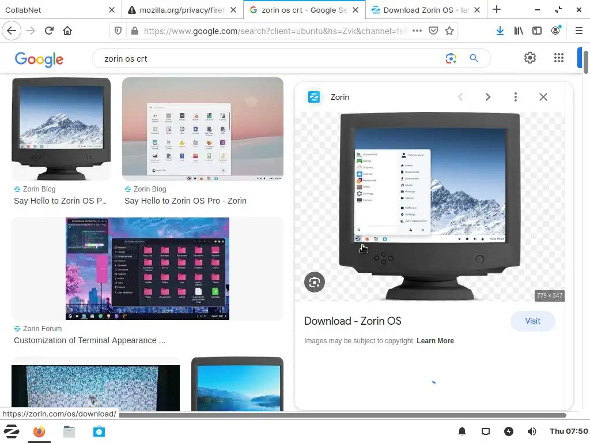Screen dimensions: 590x443
Task: Click the horizontal page scrollbar
Action: pos(342,415)
